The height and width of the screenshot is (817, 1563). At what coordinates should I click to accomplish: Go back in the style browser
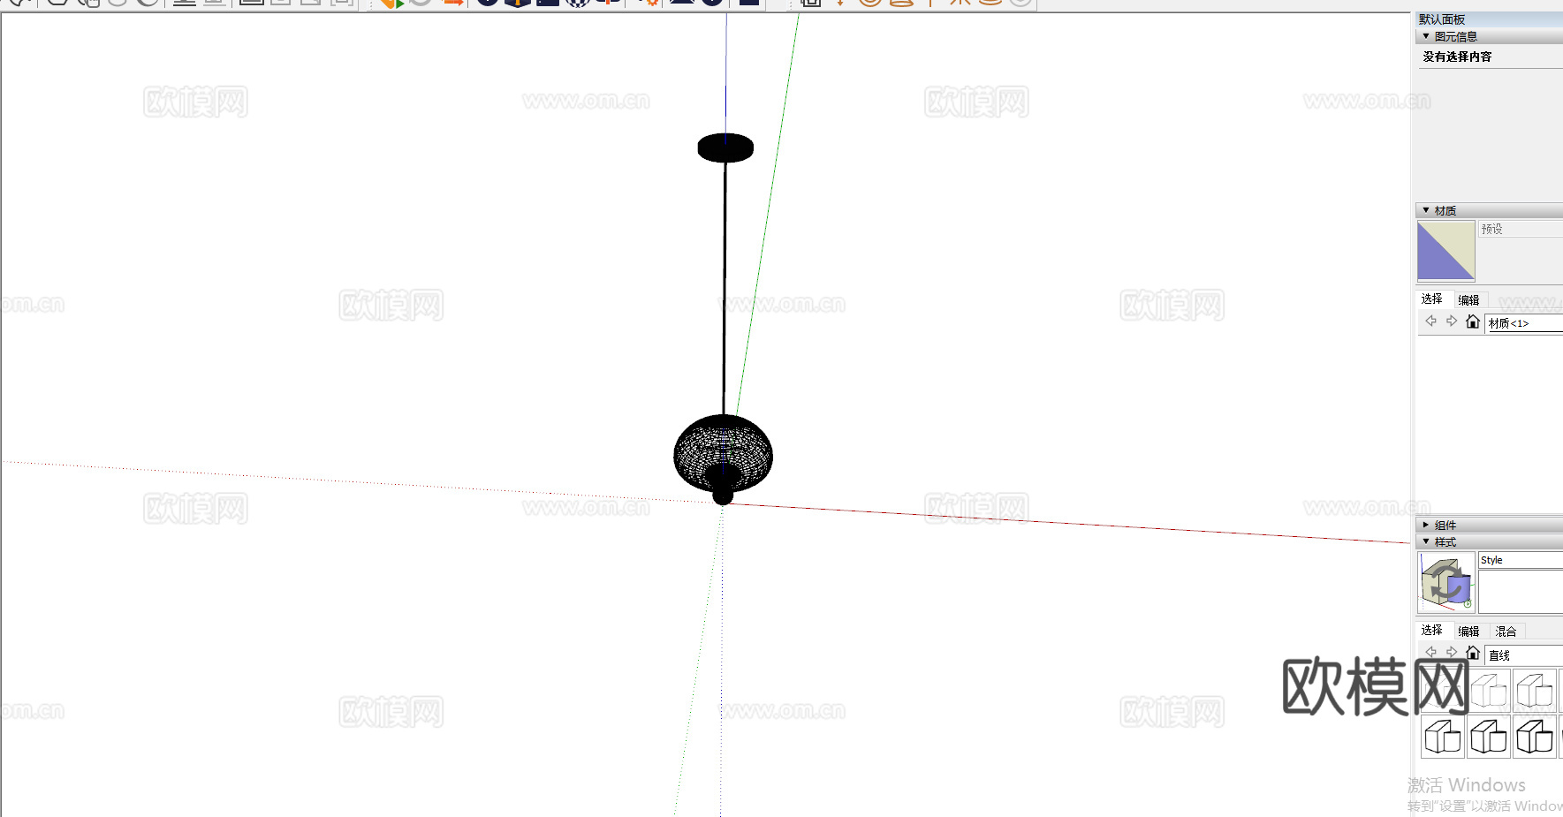pyautogui.click(x=1431, y=653)
